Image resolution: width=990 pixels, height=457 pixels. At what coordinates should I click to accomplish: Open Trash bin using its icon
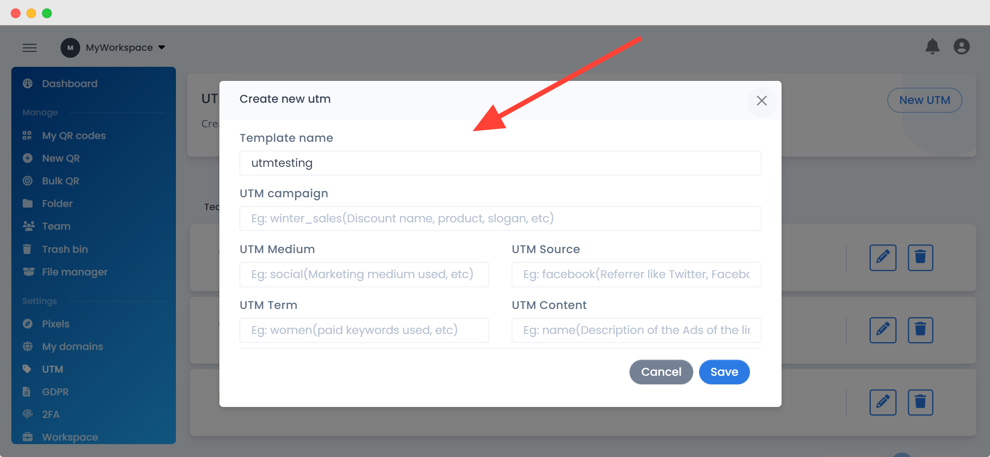pyautogui.click(x=28, y=249)
